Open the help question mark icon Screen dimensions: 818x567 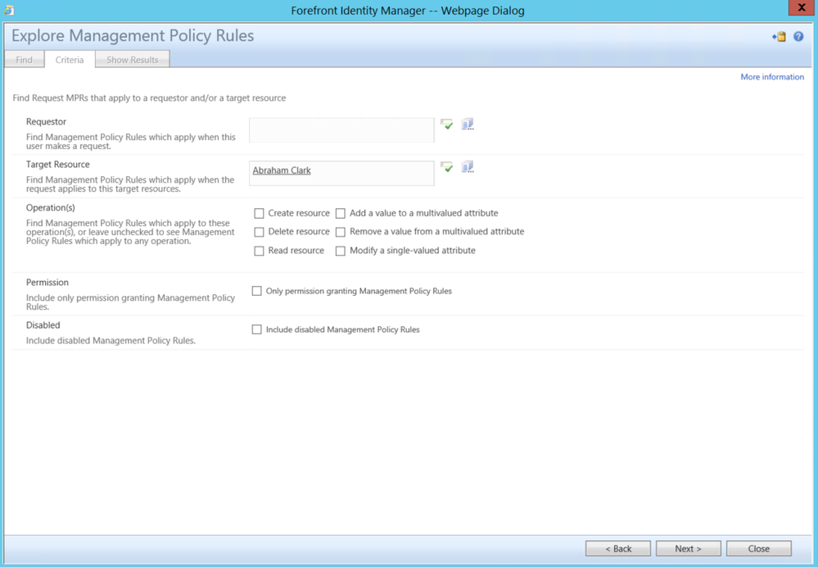(x=798, y=37)
